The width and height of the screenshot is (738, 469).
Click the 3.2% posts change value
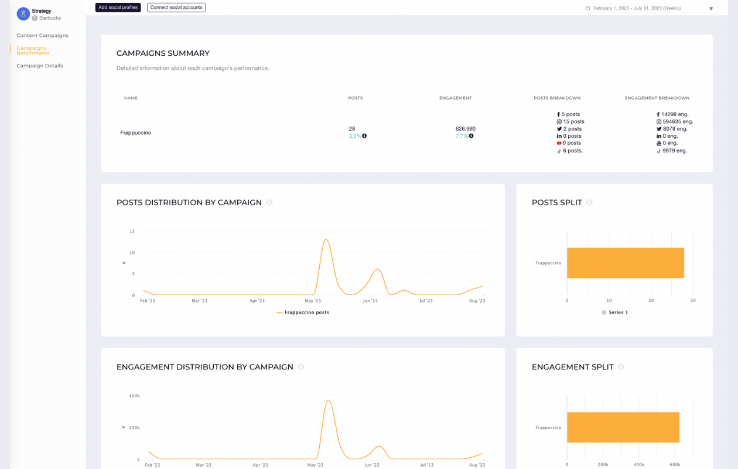tap(355, 136)
